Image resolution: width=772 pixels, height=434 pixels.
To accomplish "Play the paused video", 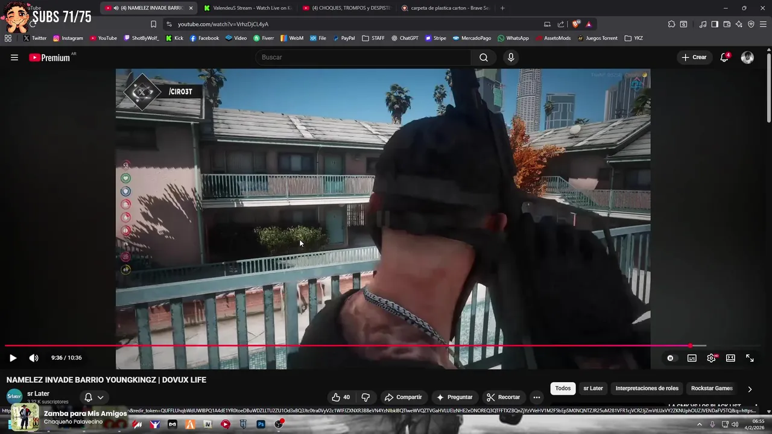I will click(x=13, y=358).
